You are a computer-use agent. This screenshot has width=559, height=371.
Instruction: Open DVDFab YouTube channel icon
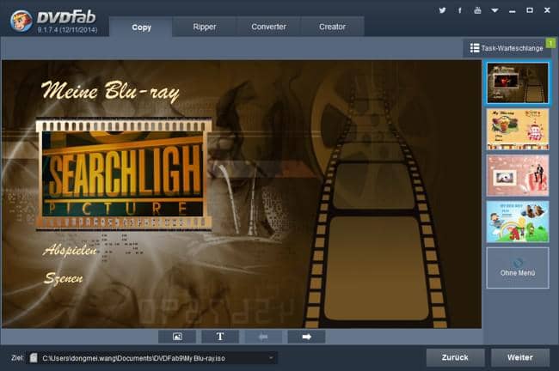pyautogui.click(x=477, y=10)
